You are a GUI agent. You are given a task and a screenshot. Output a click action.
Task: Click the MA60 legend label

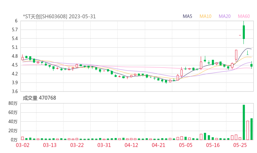[244, 16]
